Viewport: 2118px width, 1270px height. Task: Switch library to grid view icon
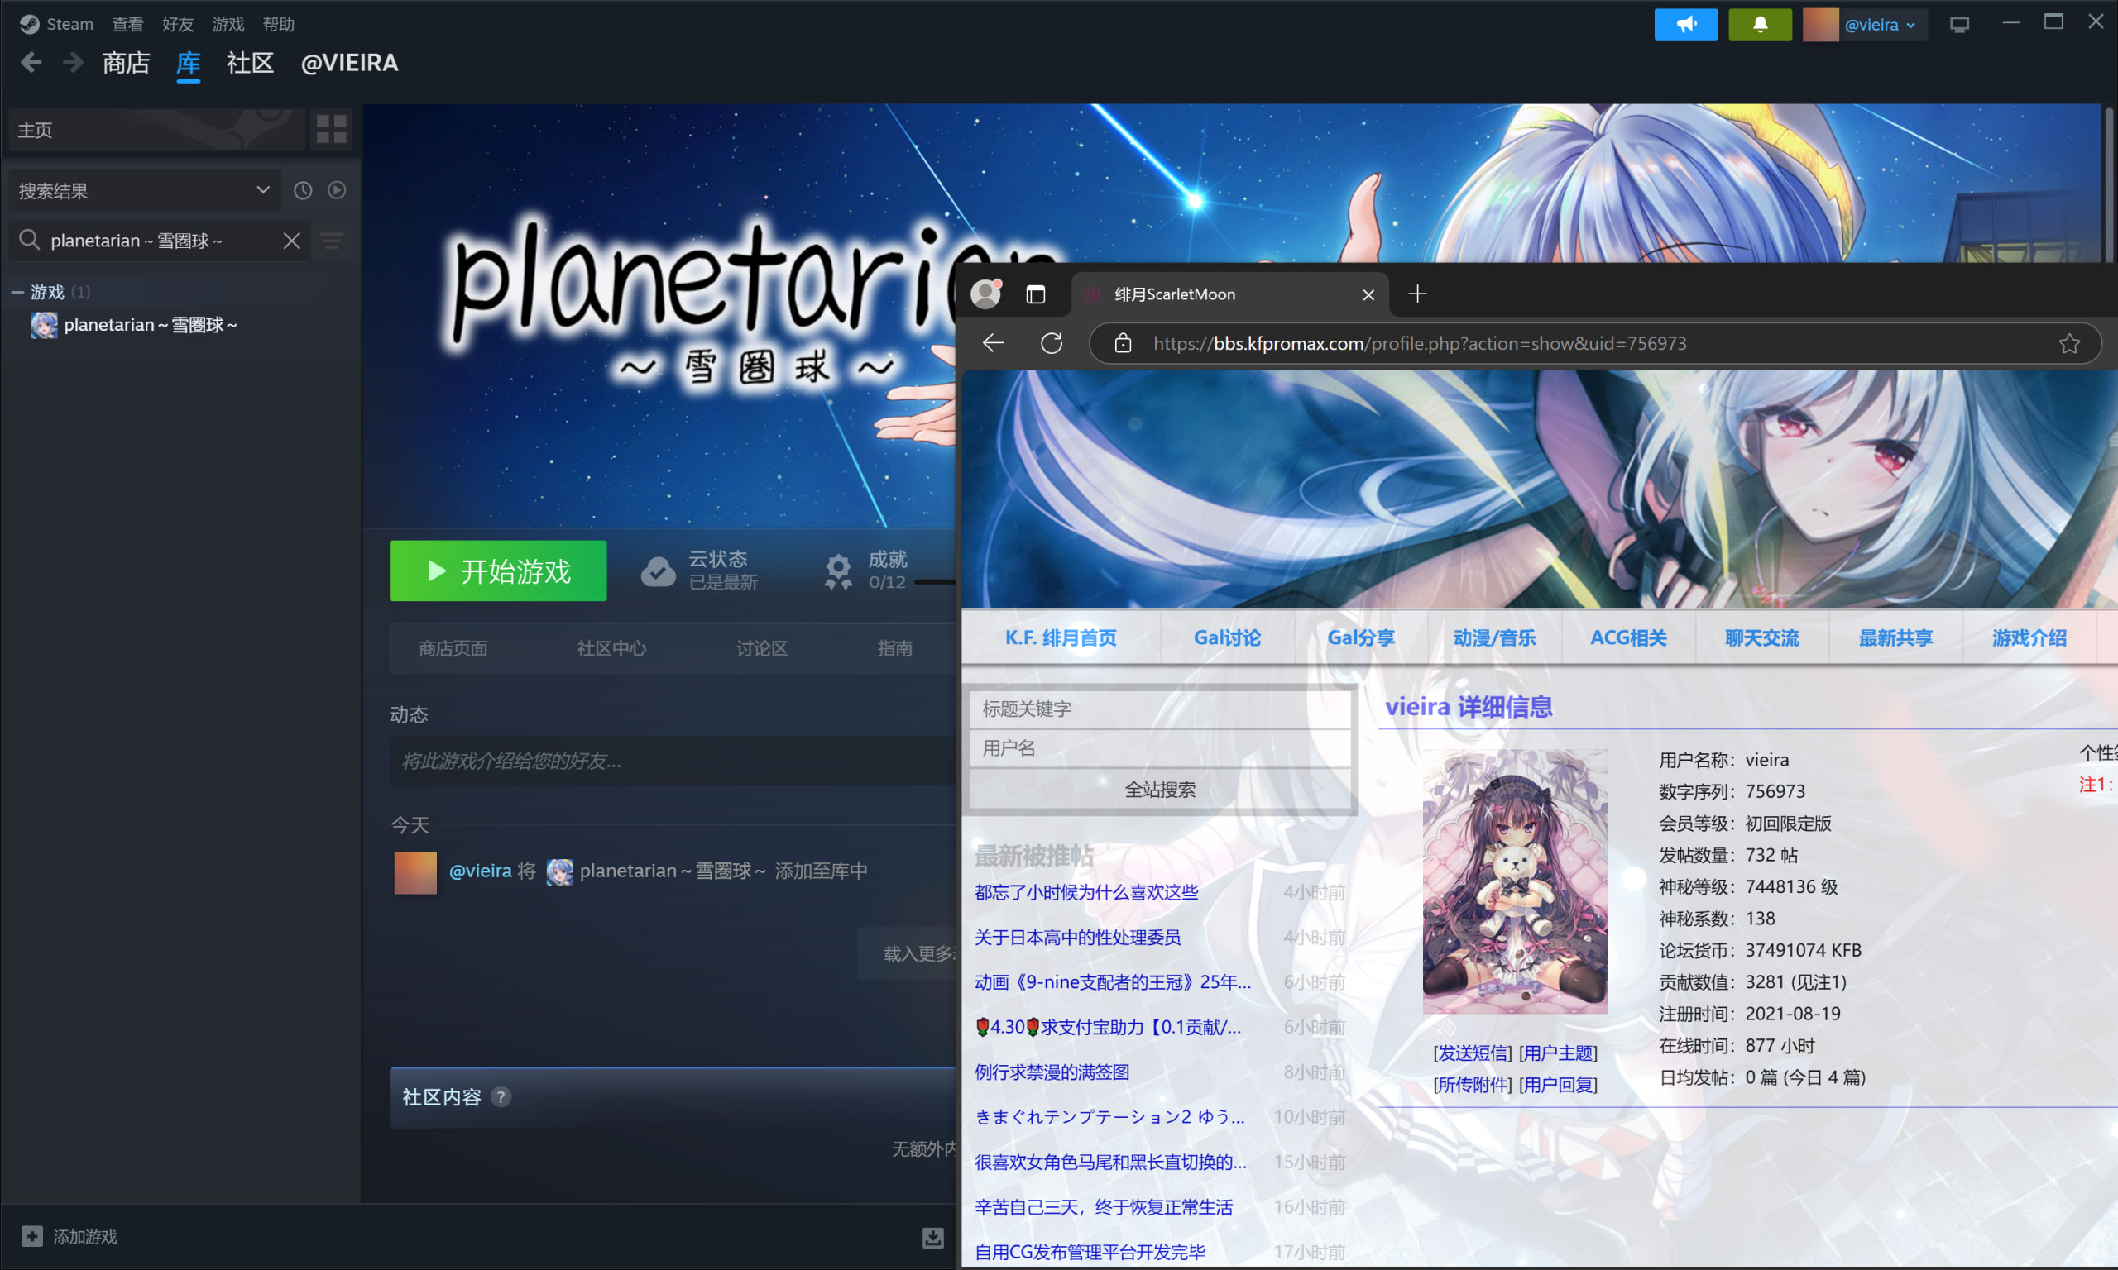(x=331, y=129)
